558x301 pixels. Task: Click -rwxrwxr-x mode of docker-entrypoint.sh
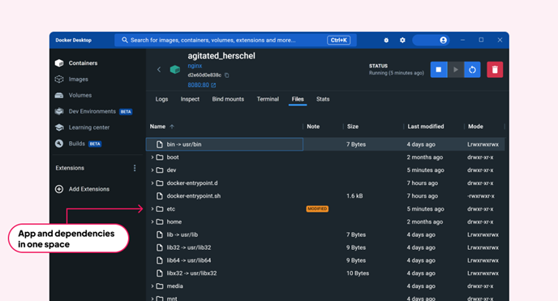[x=481, y=196]
